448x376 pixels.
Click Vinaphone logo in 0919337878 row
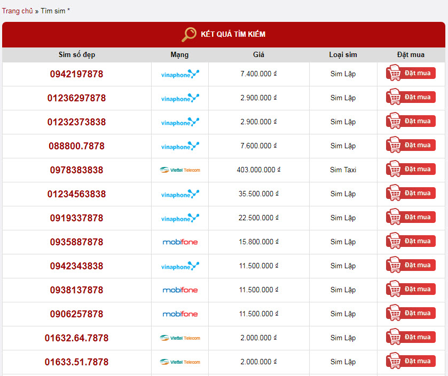[180, 218]
